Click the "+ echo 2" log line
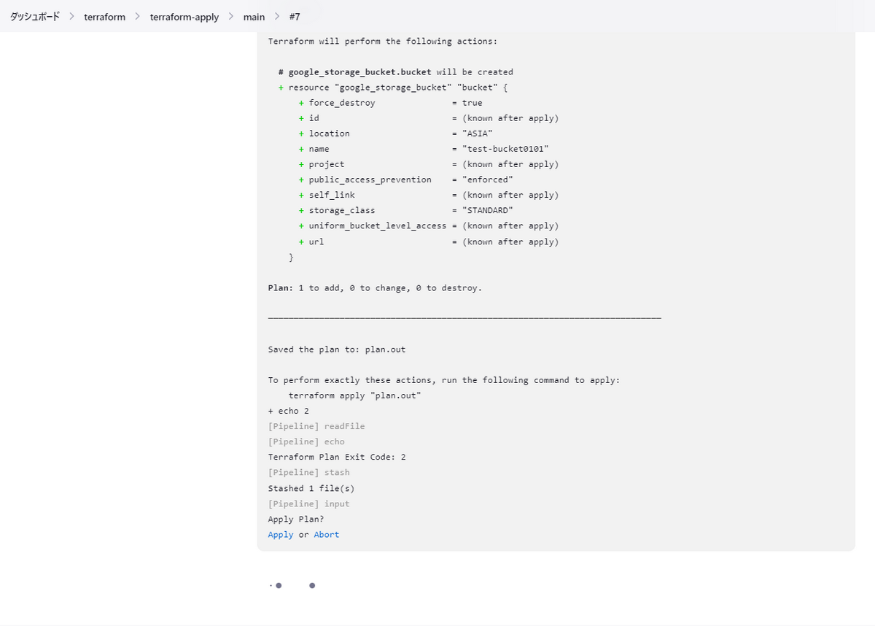Screen dimensions: 875x626 (289, 411)
